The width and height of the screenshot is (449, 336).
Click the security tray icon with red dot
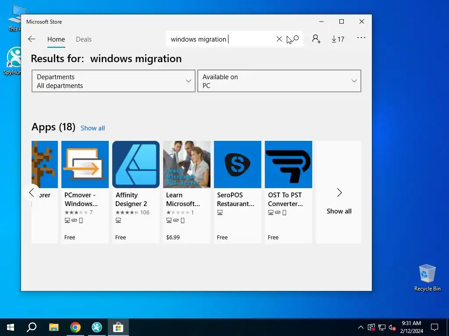[371, 327]
